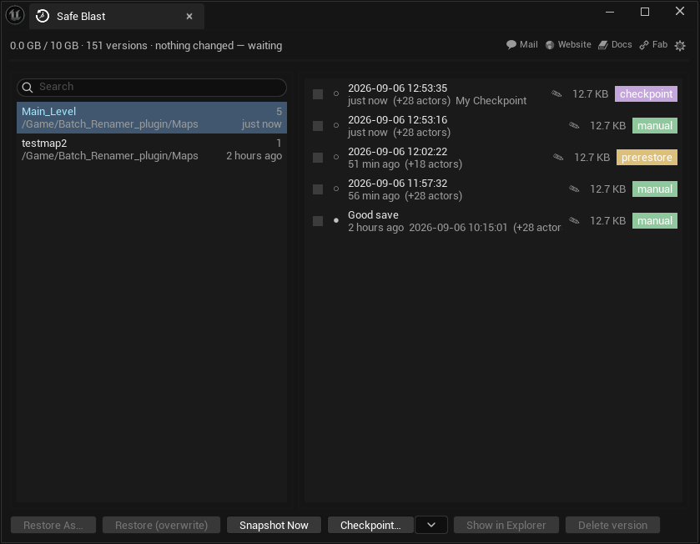Close the Safe Blast tab

189,16
